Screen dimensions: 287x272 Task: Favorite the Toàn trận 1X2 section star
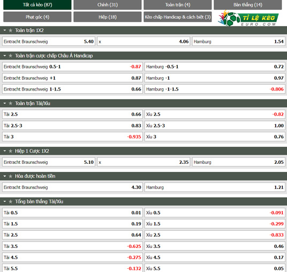pos(10,31)
